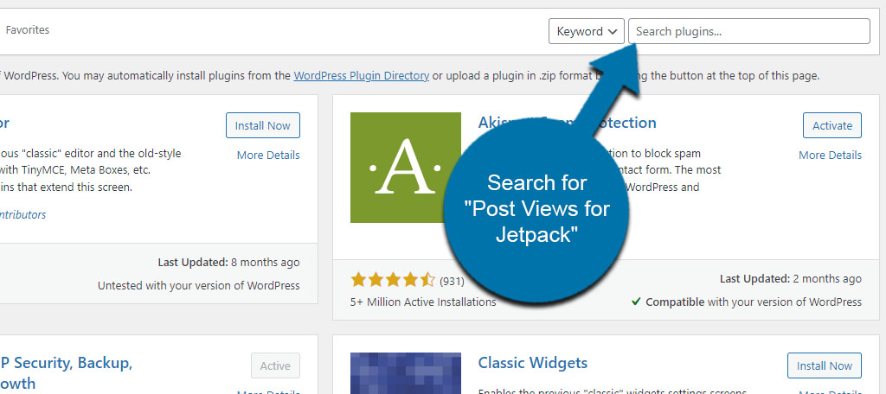Open the contributors link in the first card
Viewport: 886px width, 394px height.
(22, 214)
